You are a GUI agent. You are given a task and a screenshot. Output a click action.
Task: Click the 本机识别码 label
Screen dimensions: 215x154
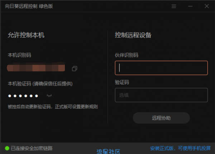coord(19,55)
